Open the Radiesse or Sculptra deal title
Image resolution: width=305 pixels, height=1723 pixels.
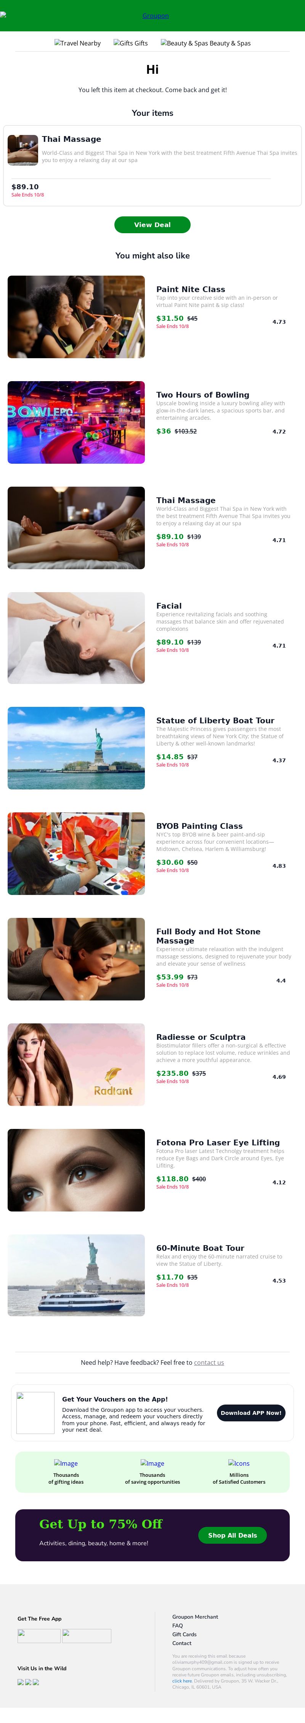[200, 1037]
